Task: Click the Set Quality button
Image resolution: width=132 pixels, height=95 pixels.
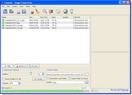Action: tap(38, 79)
